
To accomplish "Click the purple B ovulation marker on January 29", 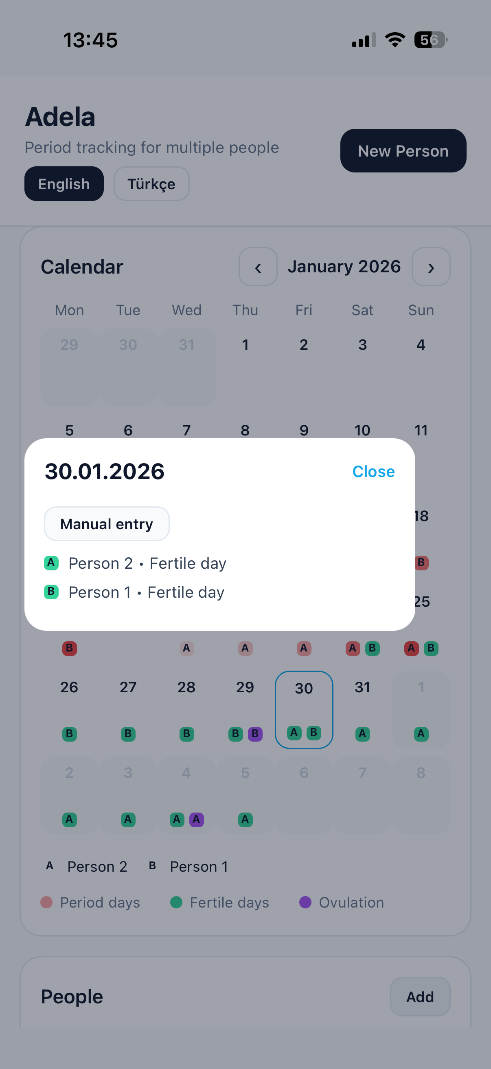I will pos(256,734).
